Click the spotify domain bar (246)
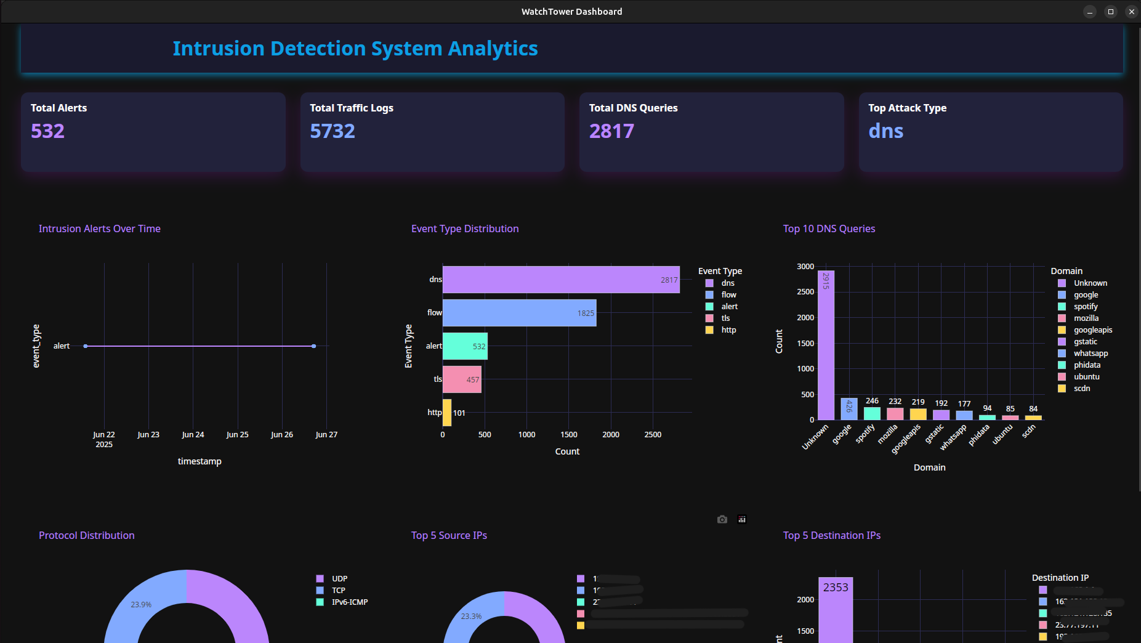The height and width of the screenshot is (643, 1141). [872, 413]
